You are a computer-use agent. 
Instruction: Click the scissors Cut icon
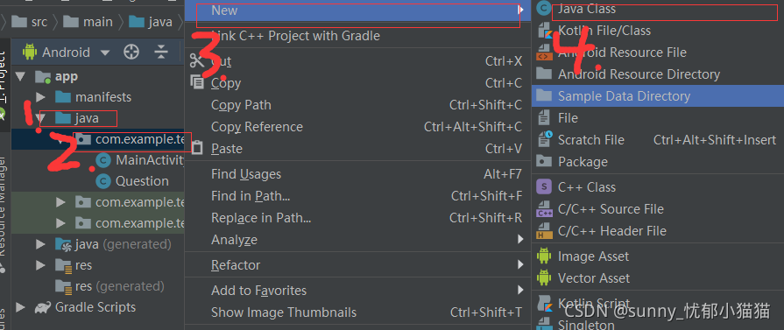point(197,60)
